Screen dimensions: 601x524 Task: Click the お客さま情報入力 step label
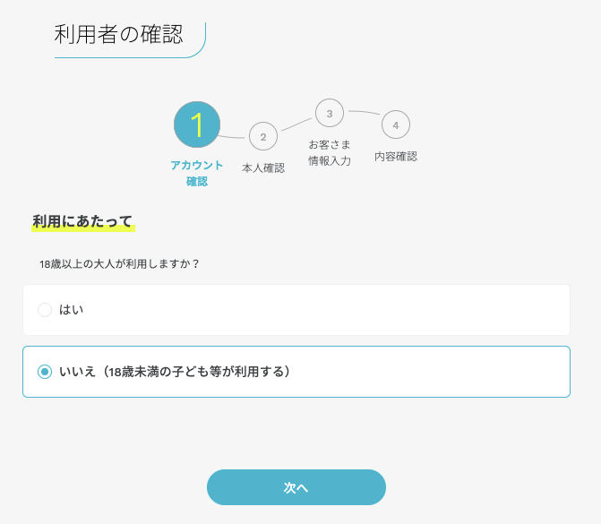click(x=330, y=152)
